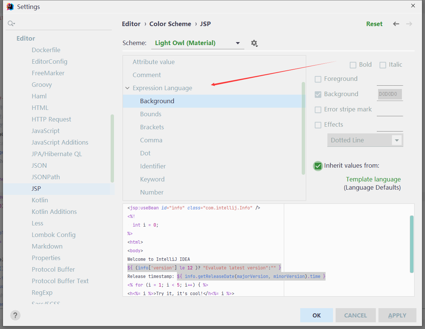This screenshot has height=329, width=425.
Task: Open the Dotted Line effects dropdown
Action: 365,140
